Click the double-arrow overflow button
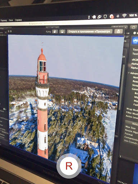The image size is (138, 184). pos(124,57)
